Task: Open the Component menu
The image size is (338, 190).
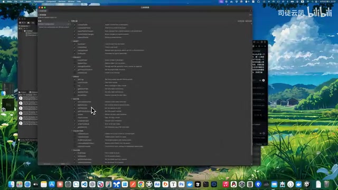Action: pos(51,1)
